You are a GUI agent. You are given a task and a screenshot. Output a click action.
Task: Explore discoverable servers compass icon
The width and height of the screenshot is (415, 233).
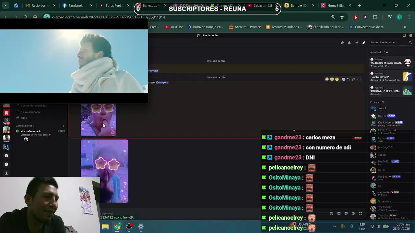[x=6, y=164]
